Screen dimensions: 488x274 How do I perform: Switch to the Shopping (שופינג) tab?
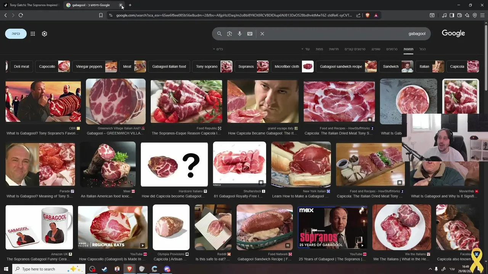click(x=376, y=49)
